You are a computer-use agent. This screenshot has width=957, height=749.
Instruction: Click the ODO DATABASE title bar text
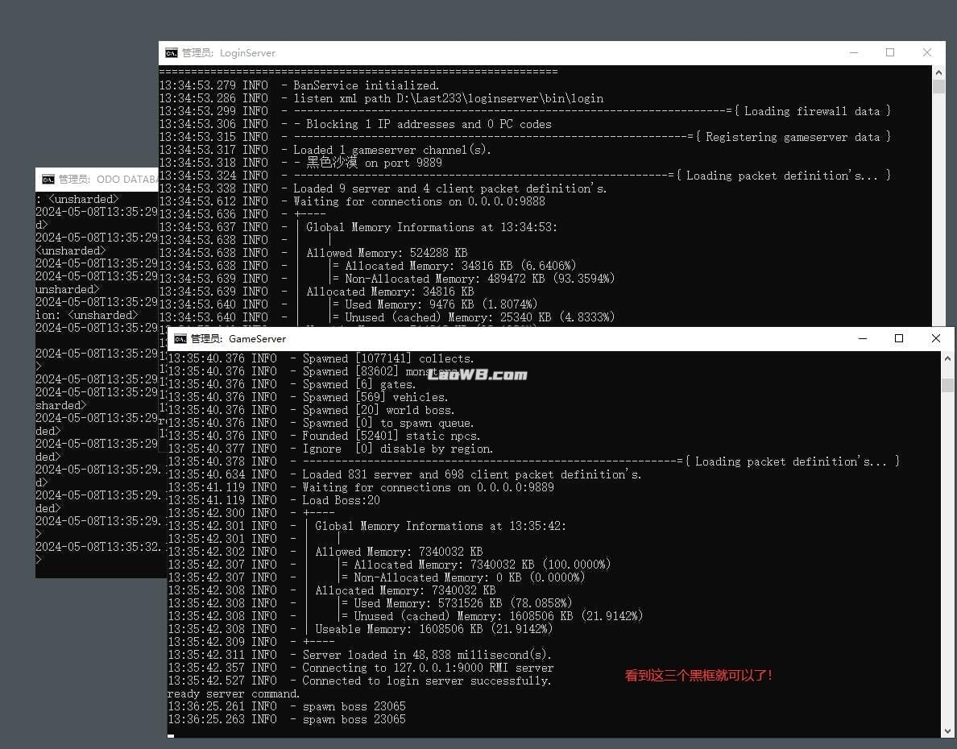coord(108,180)
